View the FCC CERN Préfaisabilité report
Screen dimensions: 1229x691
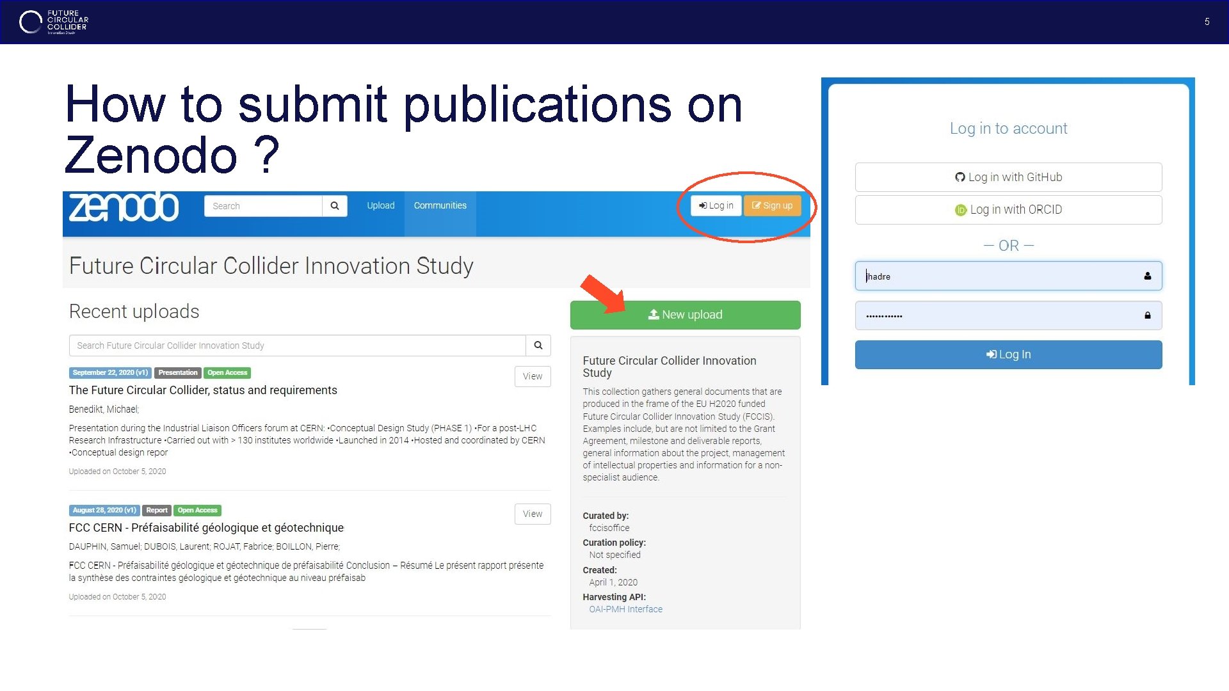point(532,514)
